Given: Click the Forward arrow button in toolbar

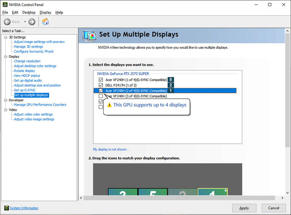Looking at the screenshot, I should point(32,22).
